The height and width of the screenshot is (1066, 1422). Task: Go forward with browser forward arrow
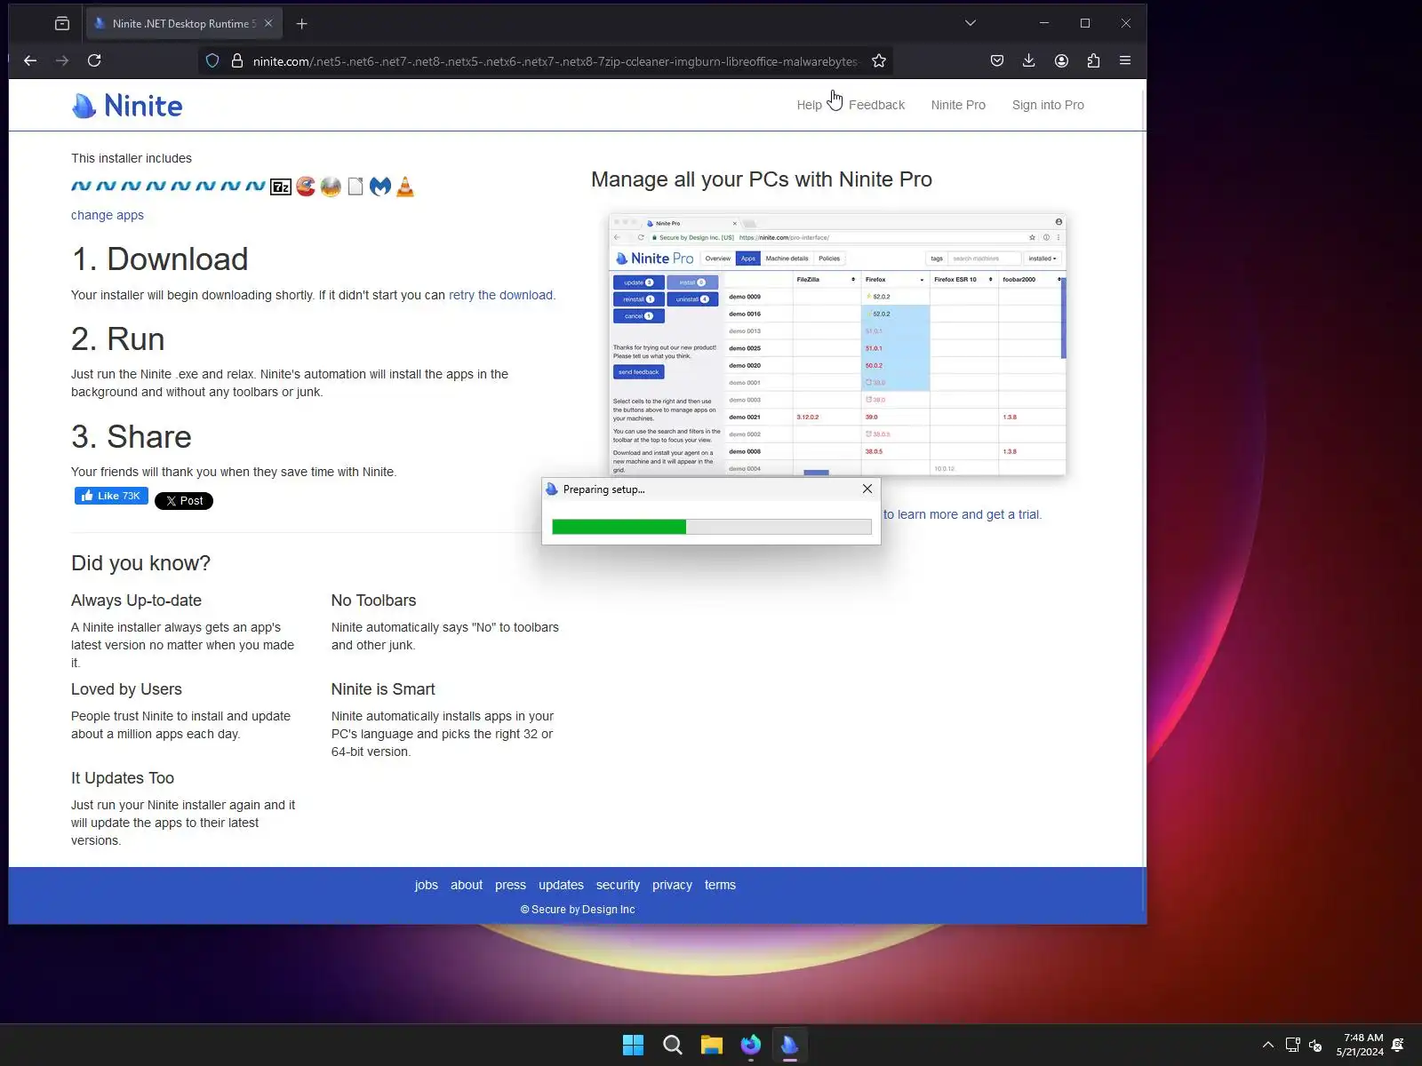[x=62, y=60]
